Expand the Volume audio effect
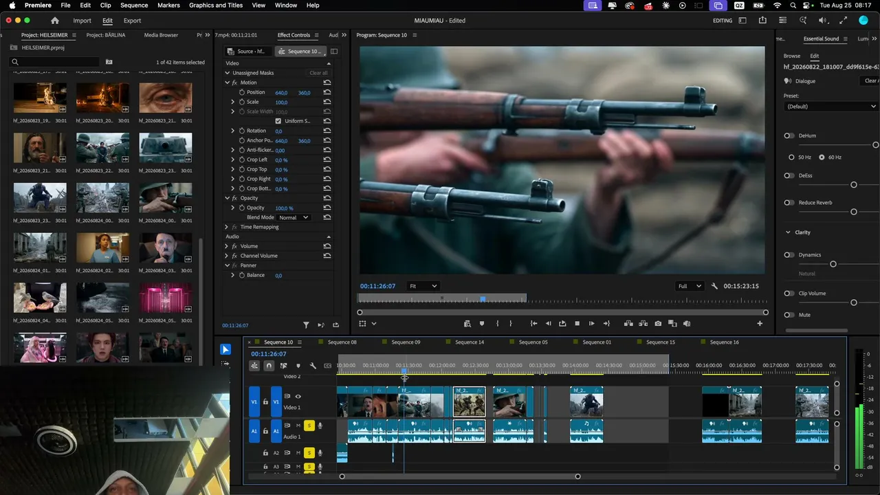The height and width of the screenshot is (495, 880). [227, 246]
